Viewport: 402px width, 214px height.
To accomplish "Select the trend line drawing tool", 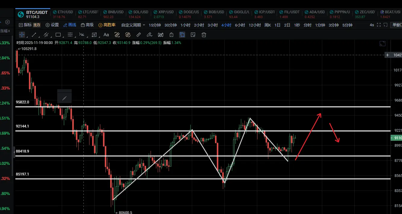I will [x=34, y=35].
